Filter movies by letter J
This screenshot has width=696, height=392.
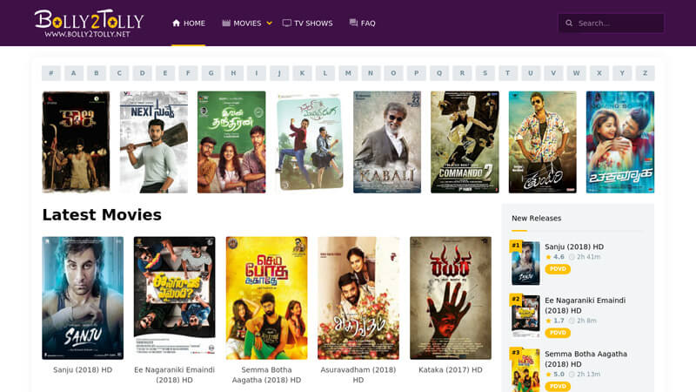(x=279, y=73)
